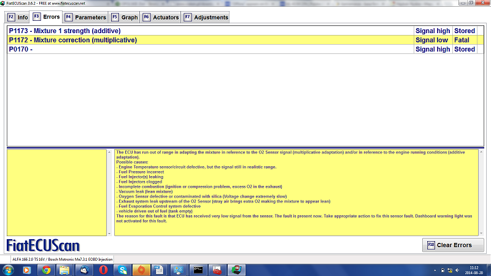Open the Graph tab
Viewport: 491px width, 276px height.
point(125,17)
